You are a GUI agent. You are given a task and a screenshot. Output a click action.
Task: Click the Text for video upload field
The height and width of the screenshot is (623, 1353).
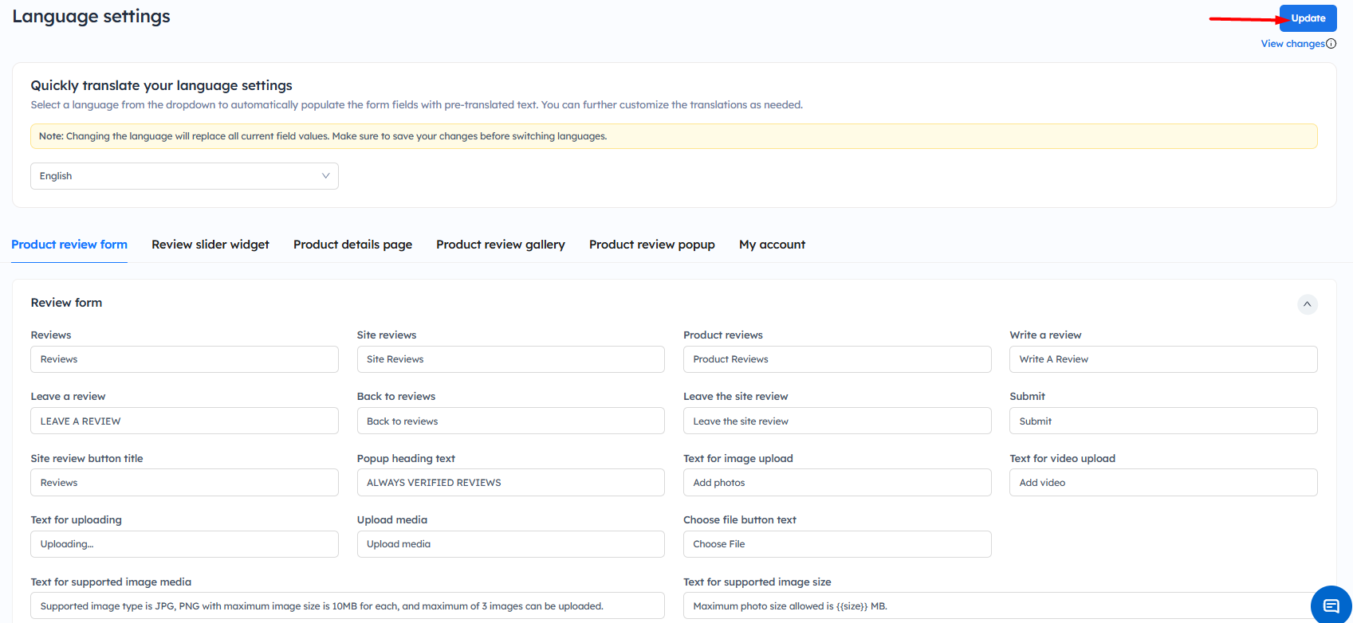(1162, 483)
